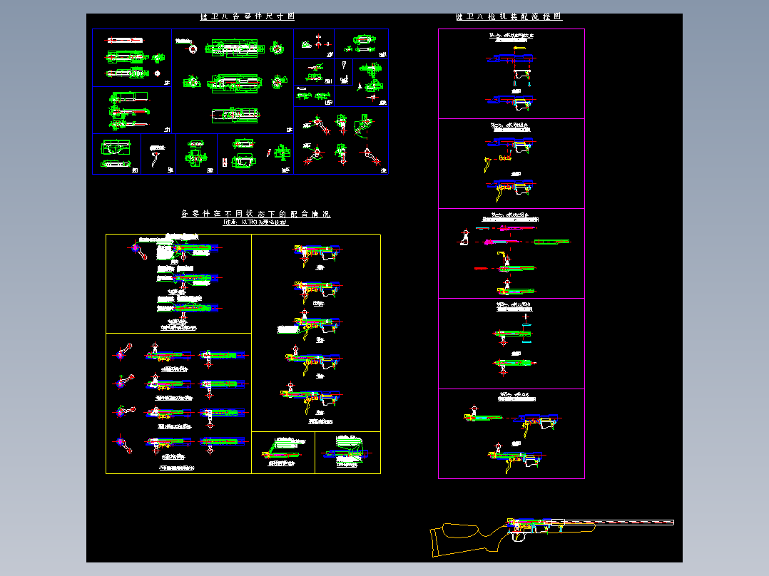769x576 pixels.
Task: Click the white trigger drawing in blue parts grid
Action: tap(157, 156)
